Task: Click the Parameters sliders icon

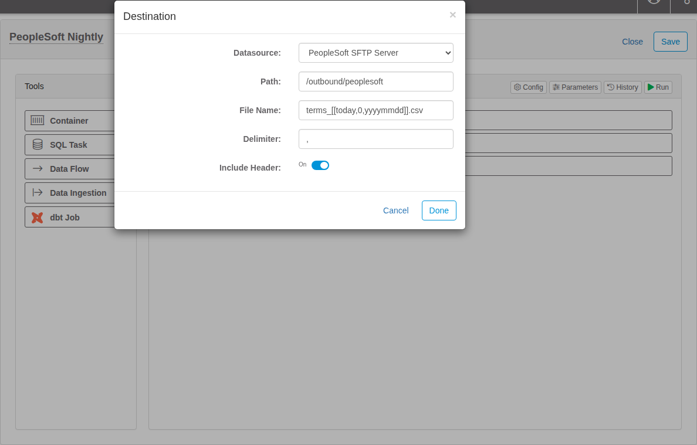Action: point(556,87)
